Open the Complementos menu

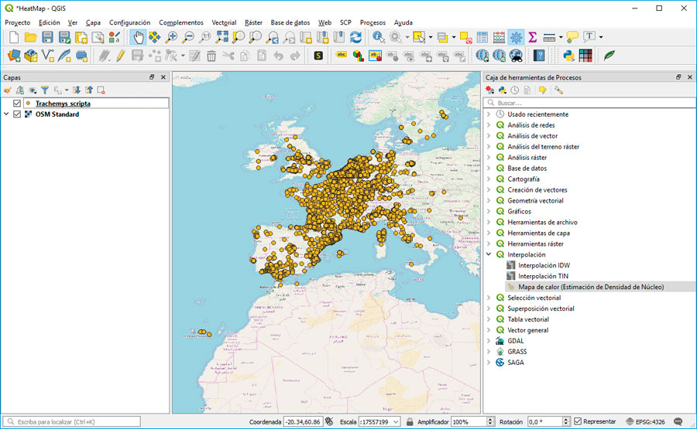(x=181, y=22)
